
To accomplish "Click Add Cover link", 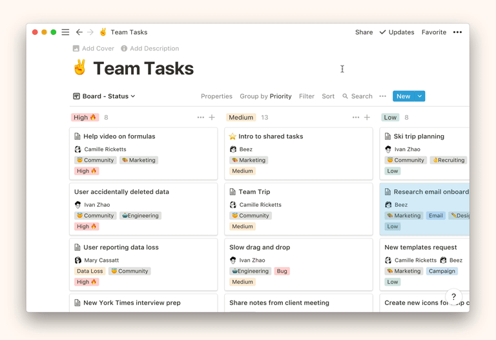I will point(94,48).
